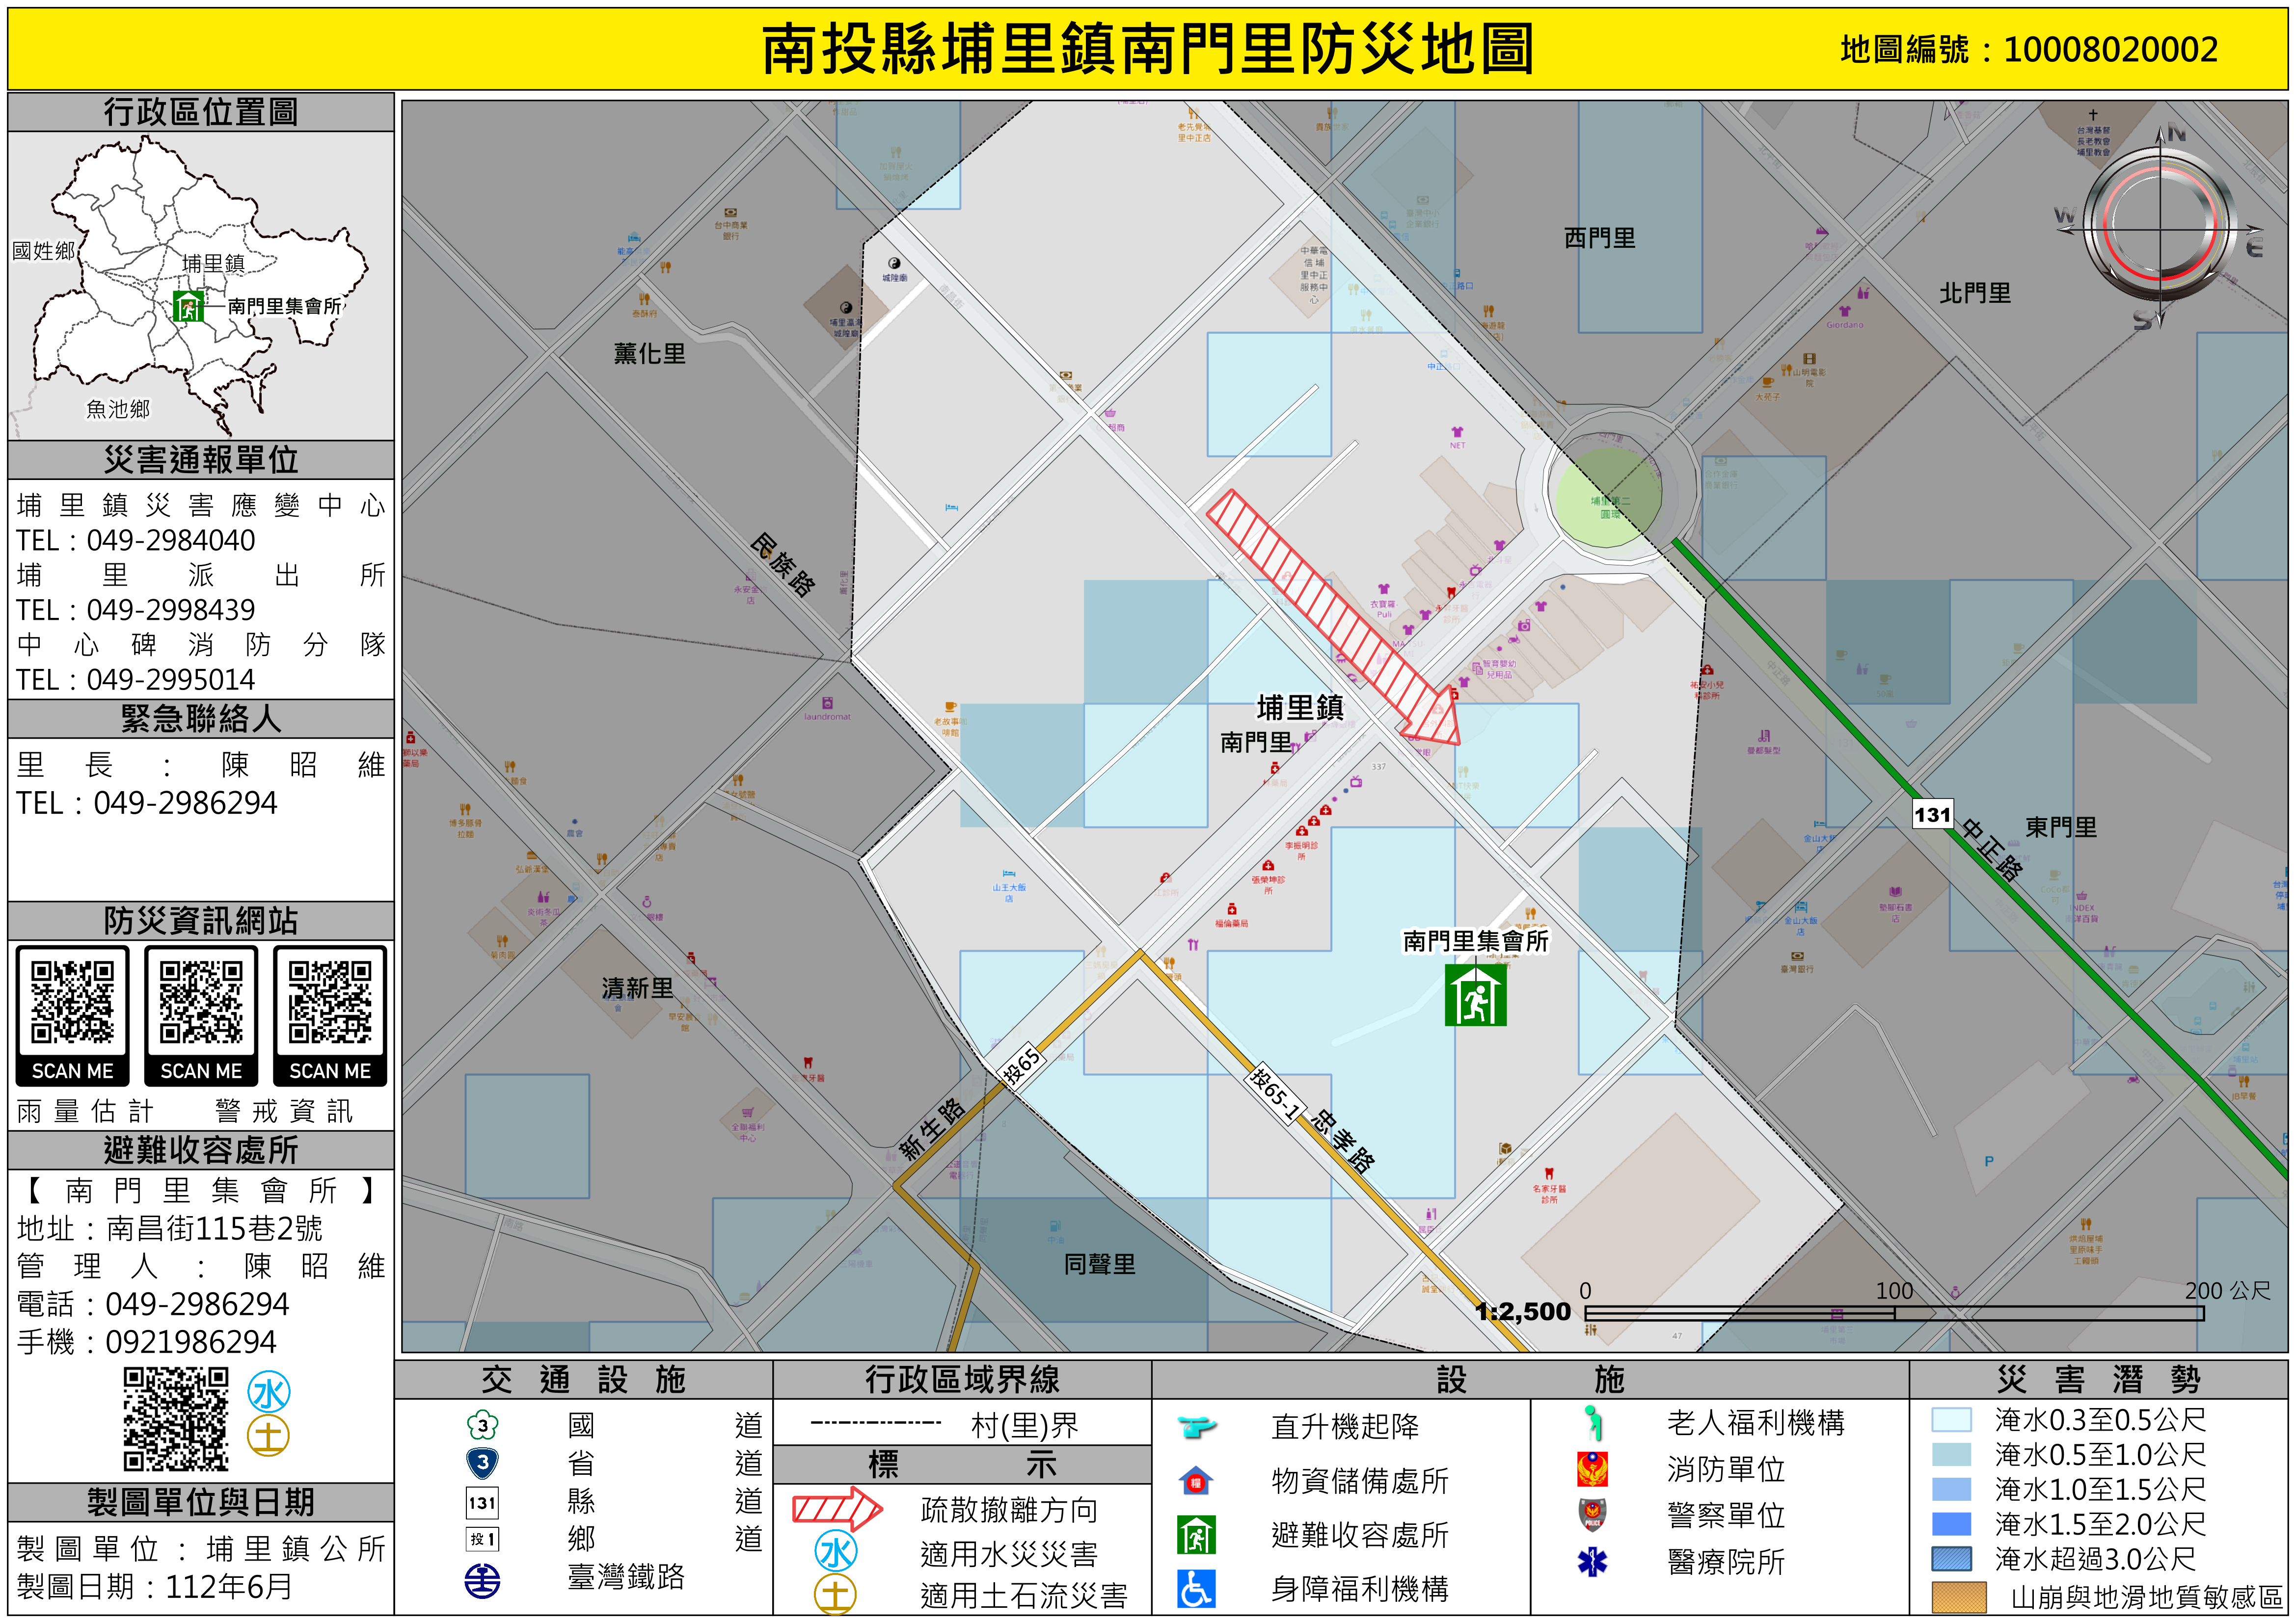The image size is (2296, 1623).
Task: Click the 0.3 to 0.5 m flood color swatch
Action: 1951,1420
